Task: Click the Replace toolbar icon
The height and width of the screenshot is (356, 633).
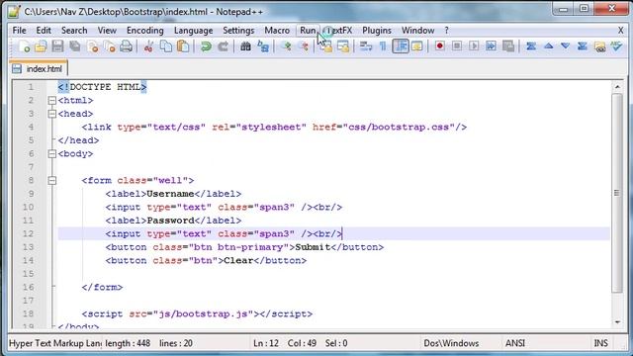Action: [x=263, y=46]
